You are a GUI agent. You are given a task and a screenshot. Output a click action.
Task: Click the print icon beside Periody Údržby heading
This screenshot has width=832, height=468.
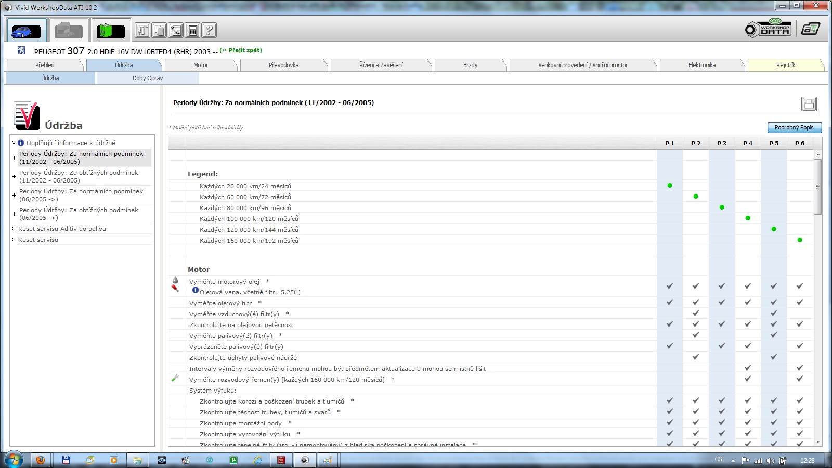(809, 104)
